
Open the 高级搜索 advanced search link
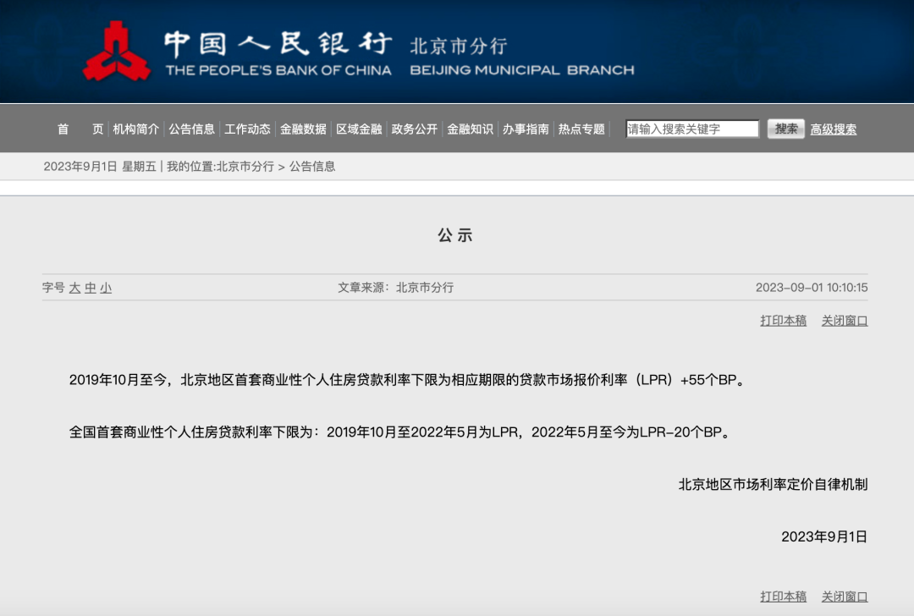pyautogui.click(x=833, y=129)
